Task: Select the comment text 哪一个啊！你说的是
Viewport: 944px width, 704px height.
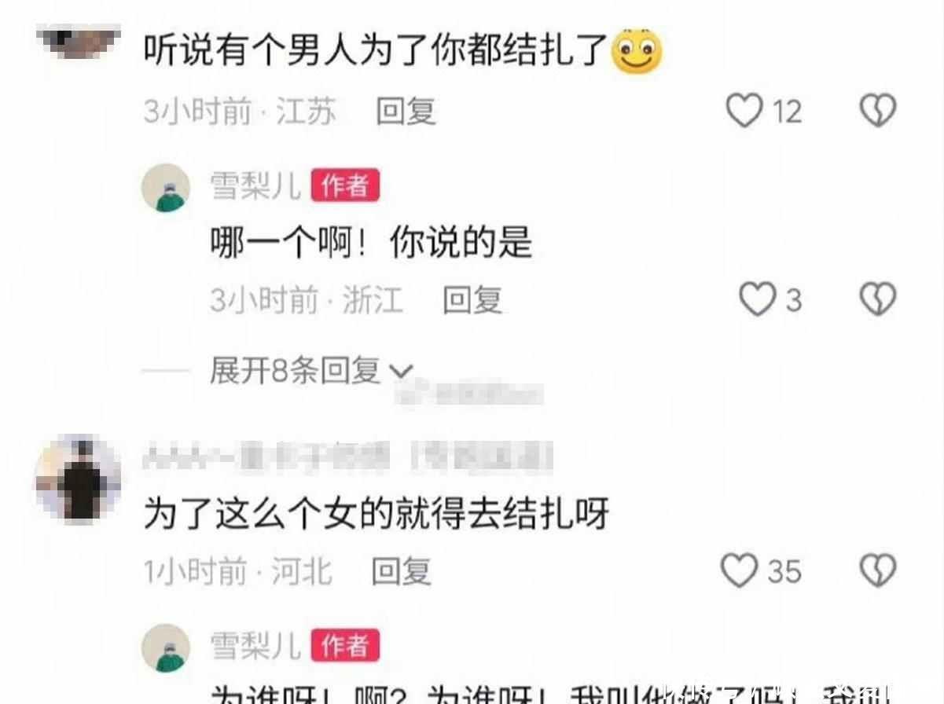Action: [x=372, y=244]
